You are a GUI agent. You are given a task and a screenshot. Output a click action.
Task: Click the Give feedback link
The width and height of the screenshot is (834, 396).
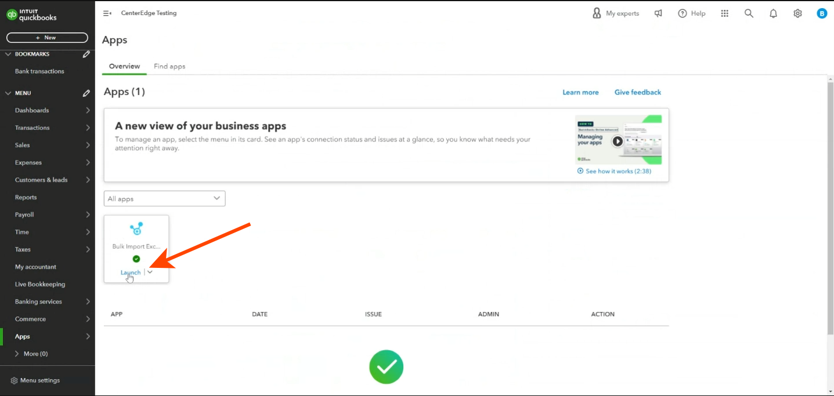(638, 92)
